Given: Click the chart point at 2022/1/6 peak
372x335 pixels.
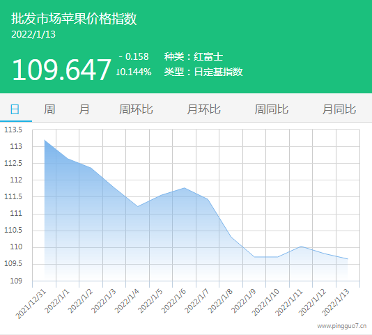Looking at the screenshot, I should 185,188.
